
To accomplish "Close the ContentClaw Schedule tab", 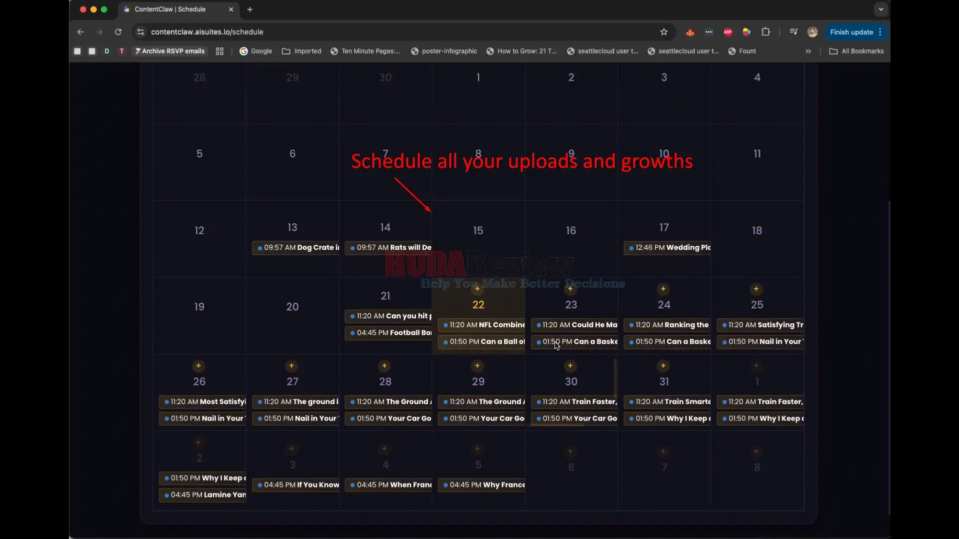I will click(x=231, y=9).
